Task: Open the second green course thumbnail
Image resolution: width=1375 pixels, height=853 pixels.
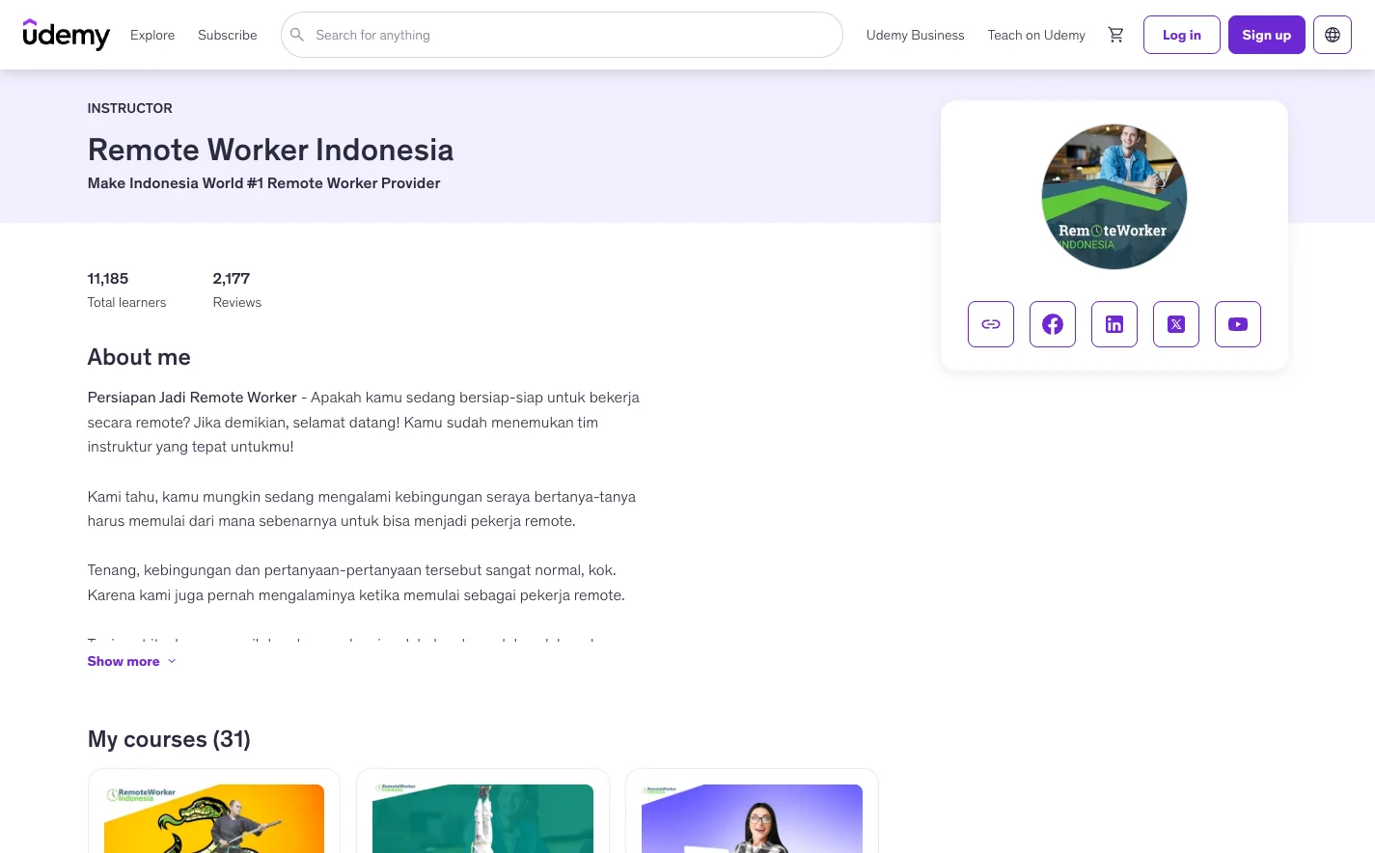Action: [482, 818]
